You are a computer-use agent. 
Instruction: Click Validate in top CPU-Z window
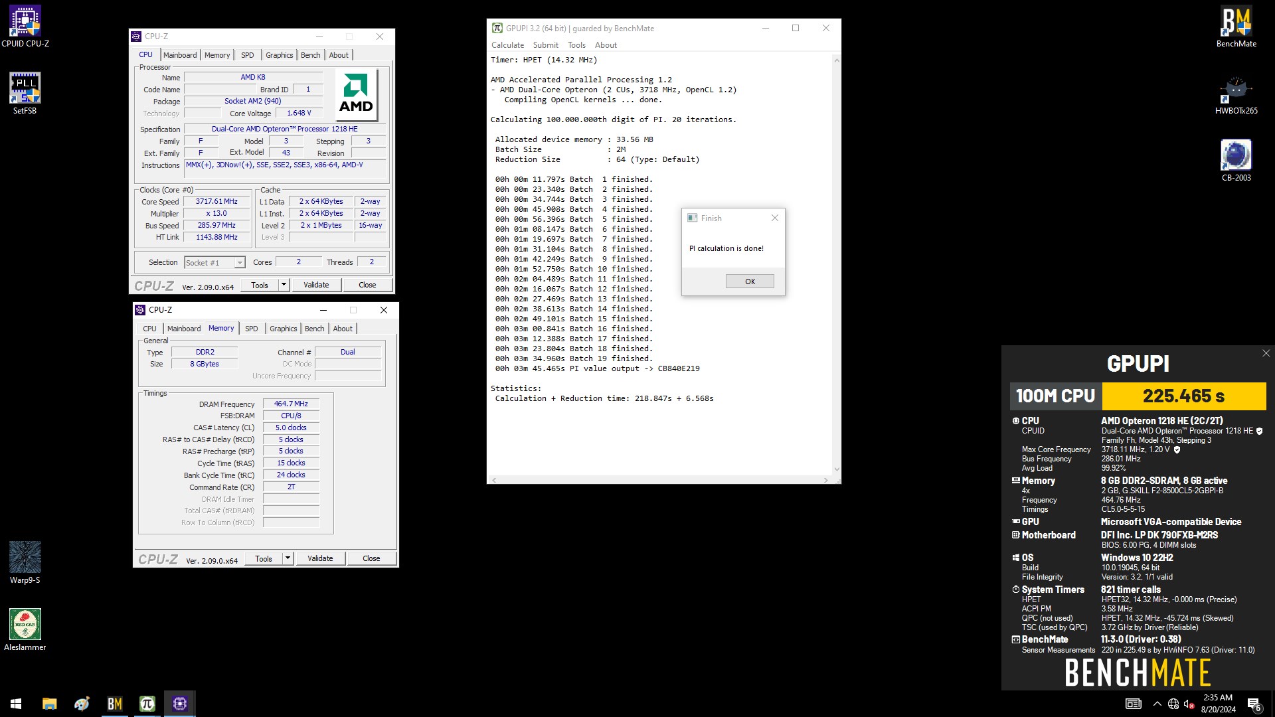[316, 285]
